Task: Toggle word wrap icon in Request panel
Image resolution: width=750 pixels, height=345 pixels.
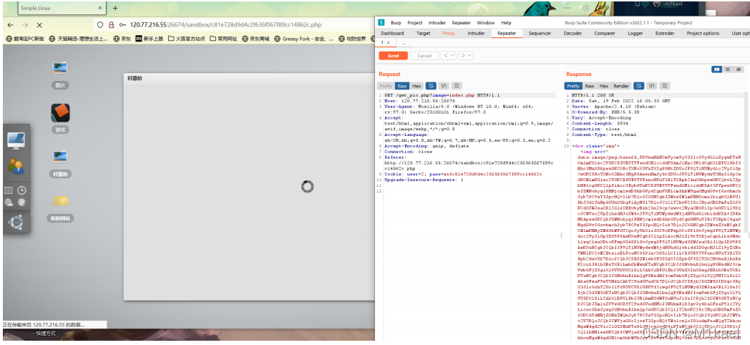Action: pos(431,86)
